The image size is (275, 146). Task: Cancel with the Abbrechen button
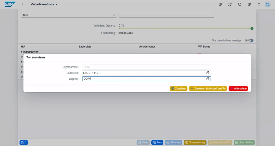(x=238, y=89)
